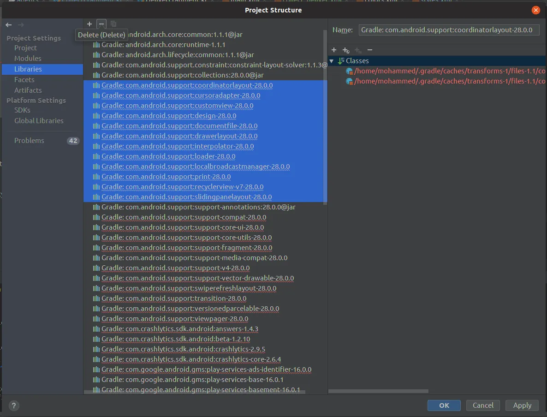Select interpolator-28.0.0 library
547x417 pixels.
pos(205,146)
